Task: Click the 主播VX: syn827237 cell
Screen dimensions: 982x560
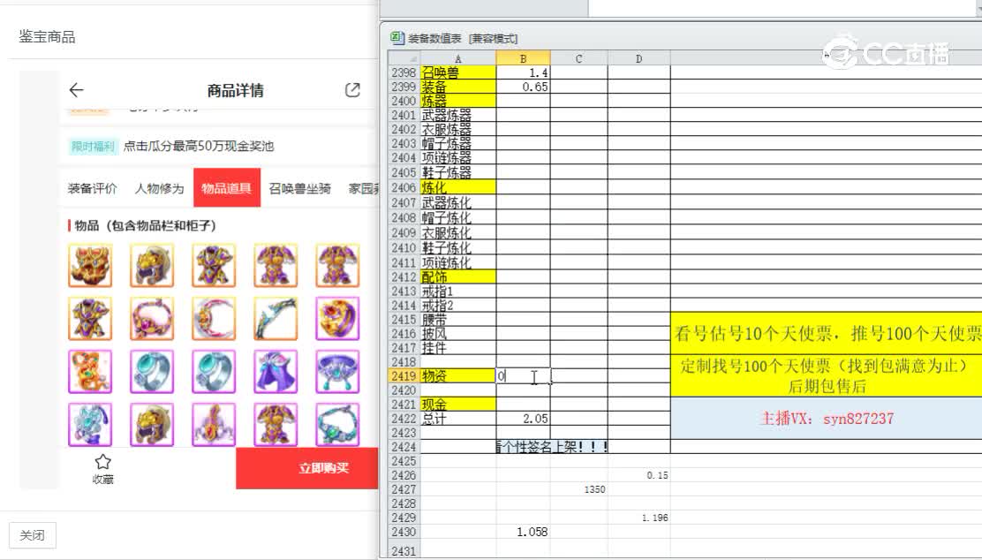Action: pyautogui.click(x=826, y=419)
